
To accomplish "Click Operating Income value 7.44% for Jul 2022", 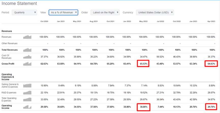I will click(x=161, y=107).
